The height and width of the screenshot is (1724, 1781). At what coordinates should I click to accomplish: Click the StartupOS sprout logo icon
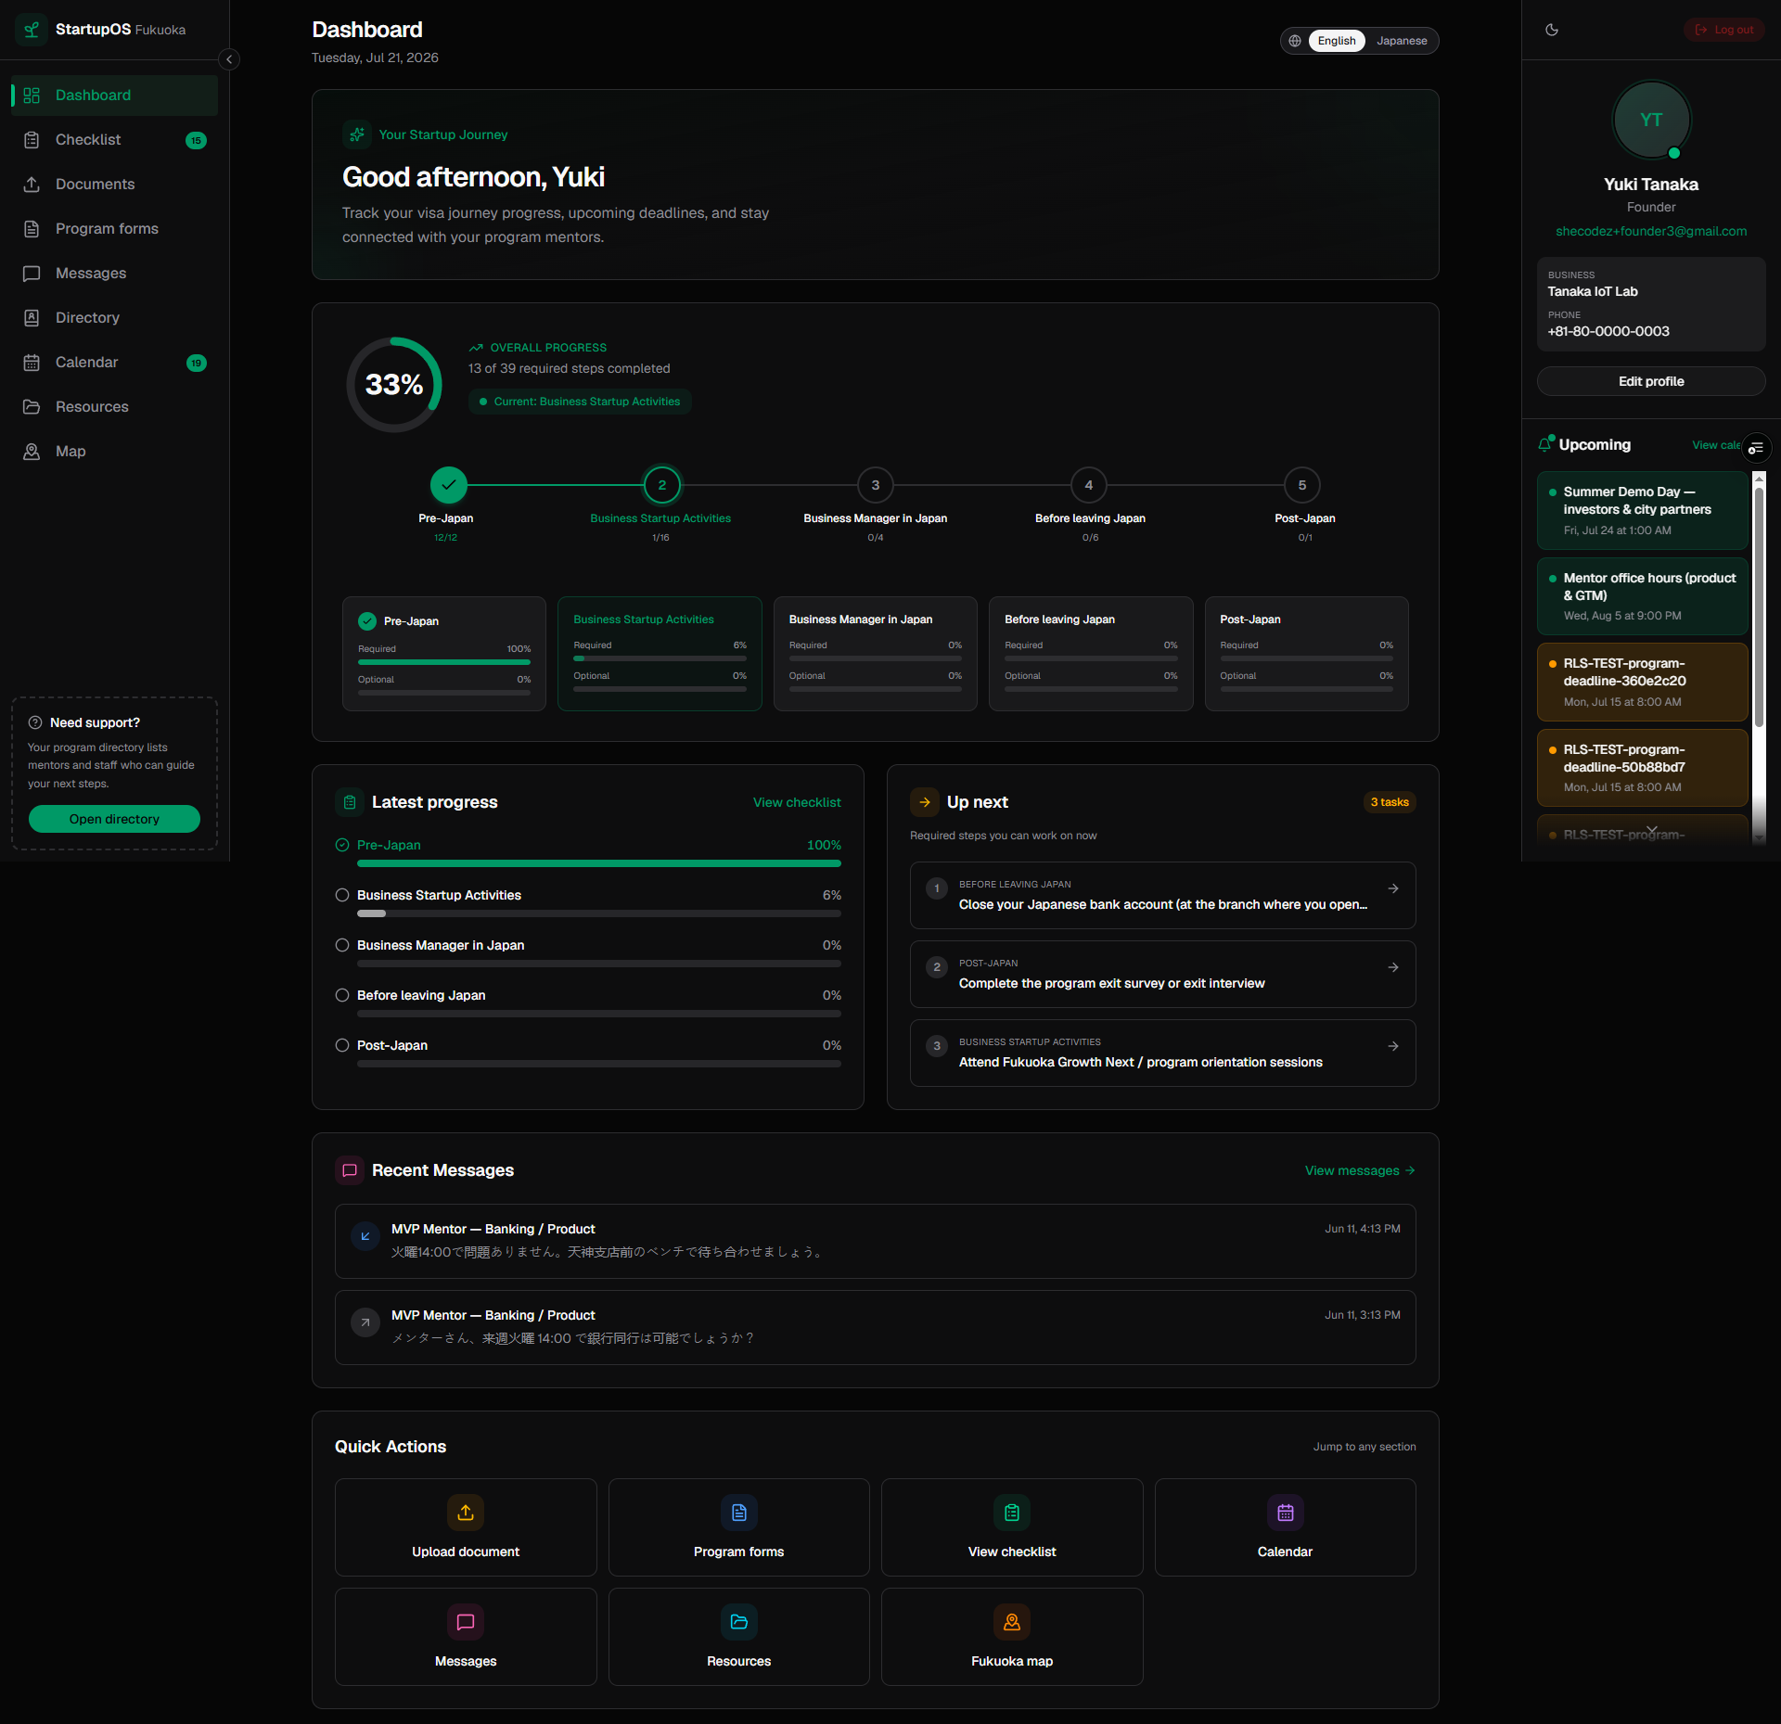point(32,30)
